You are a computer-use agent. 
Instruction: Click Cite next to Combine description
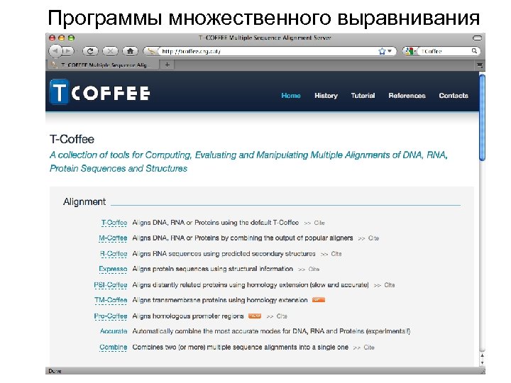click(369, 347)
